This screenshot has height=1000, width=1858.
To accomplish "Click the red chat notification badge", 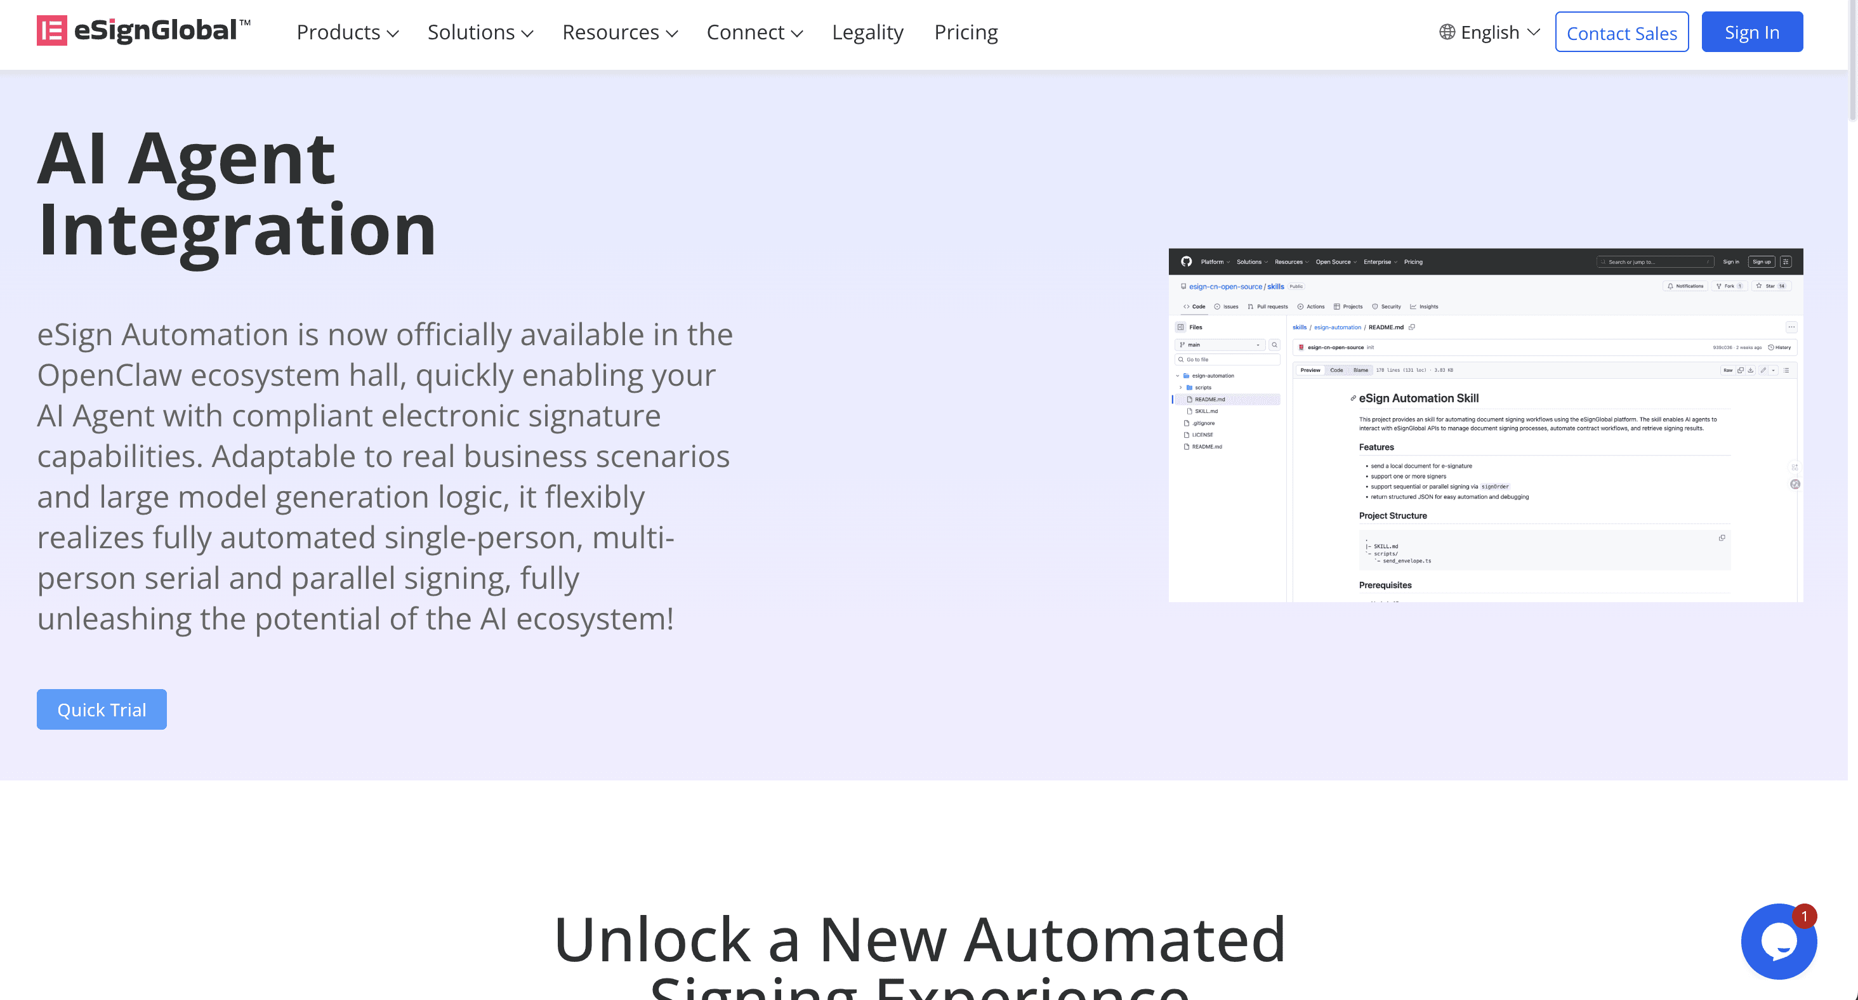I will pyautogui.click(x=1804, y=916).
